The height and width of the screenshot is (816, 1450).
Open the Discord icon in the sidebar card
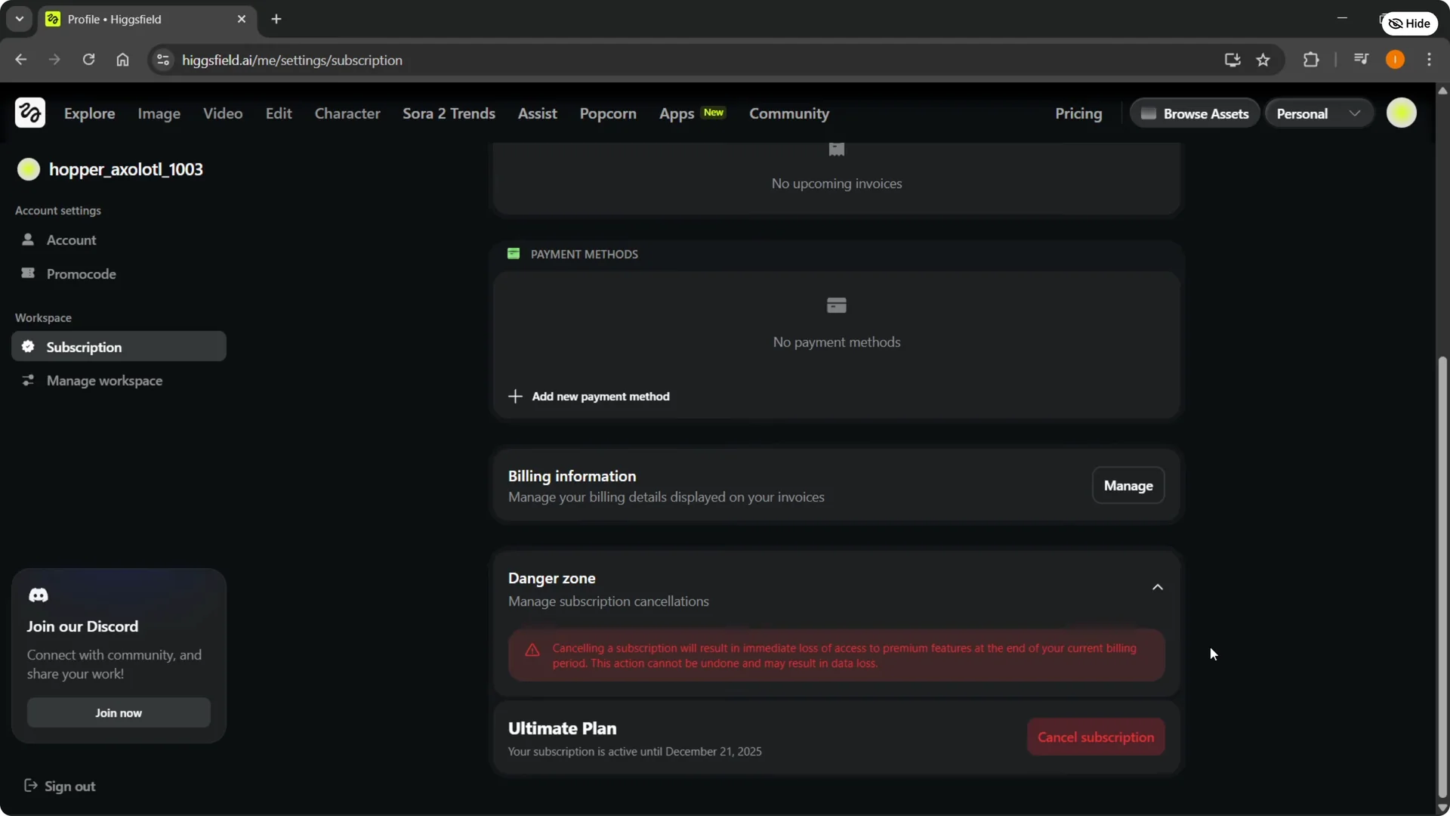(39, 595)
